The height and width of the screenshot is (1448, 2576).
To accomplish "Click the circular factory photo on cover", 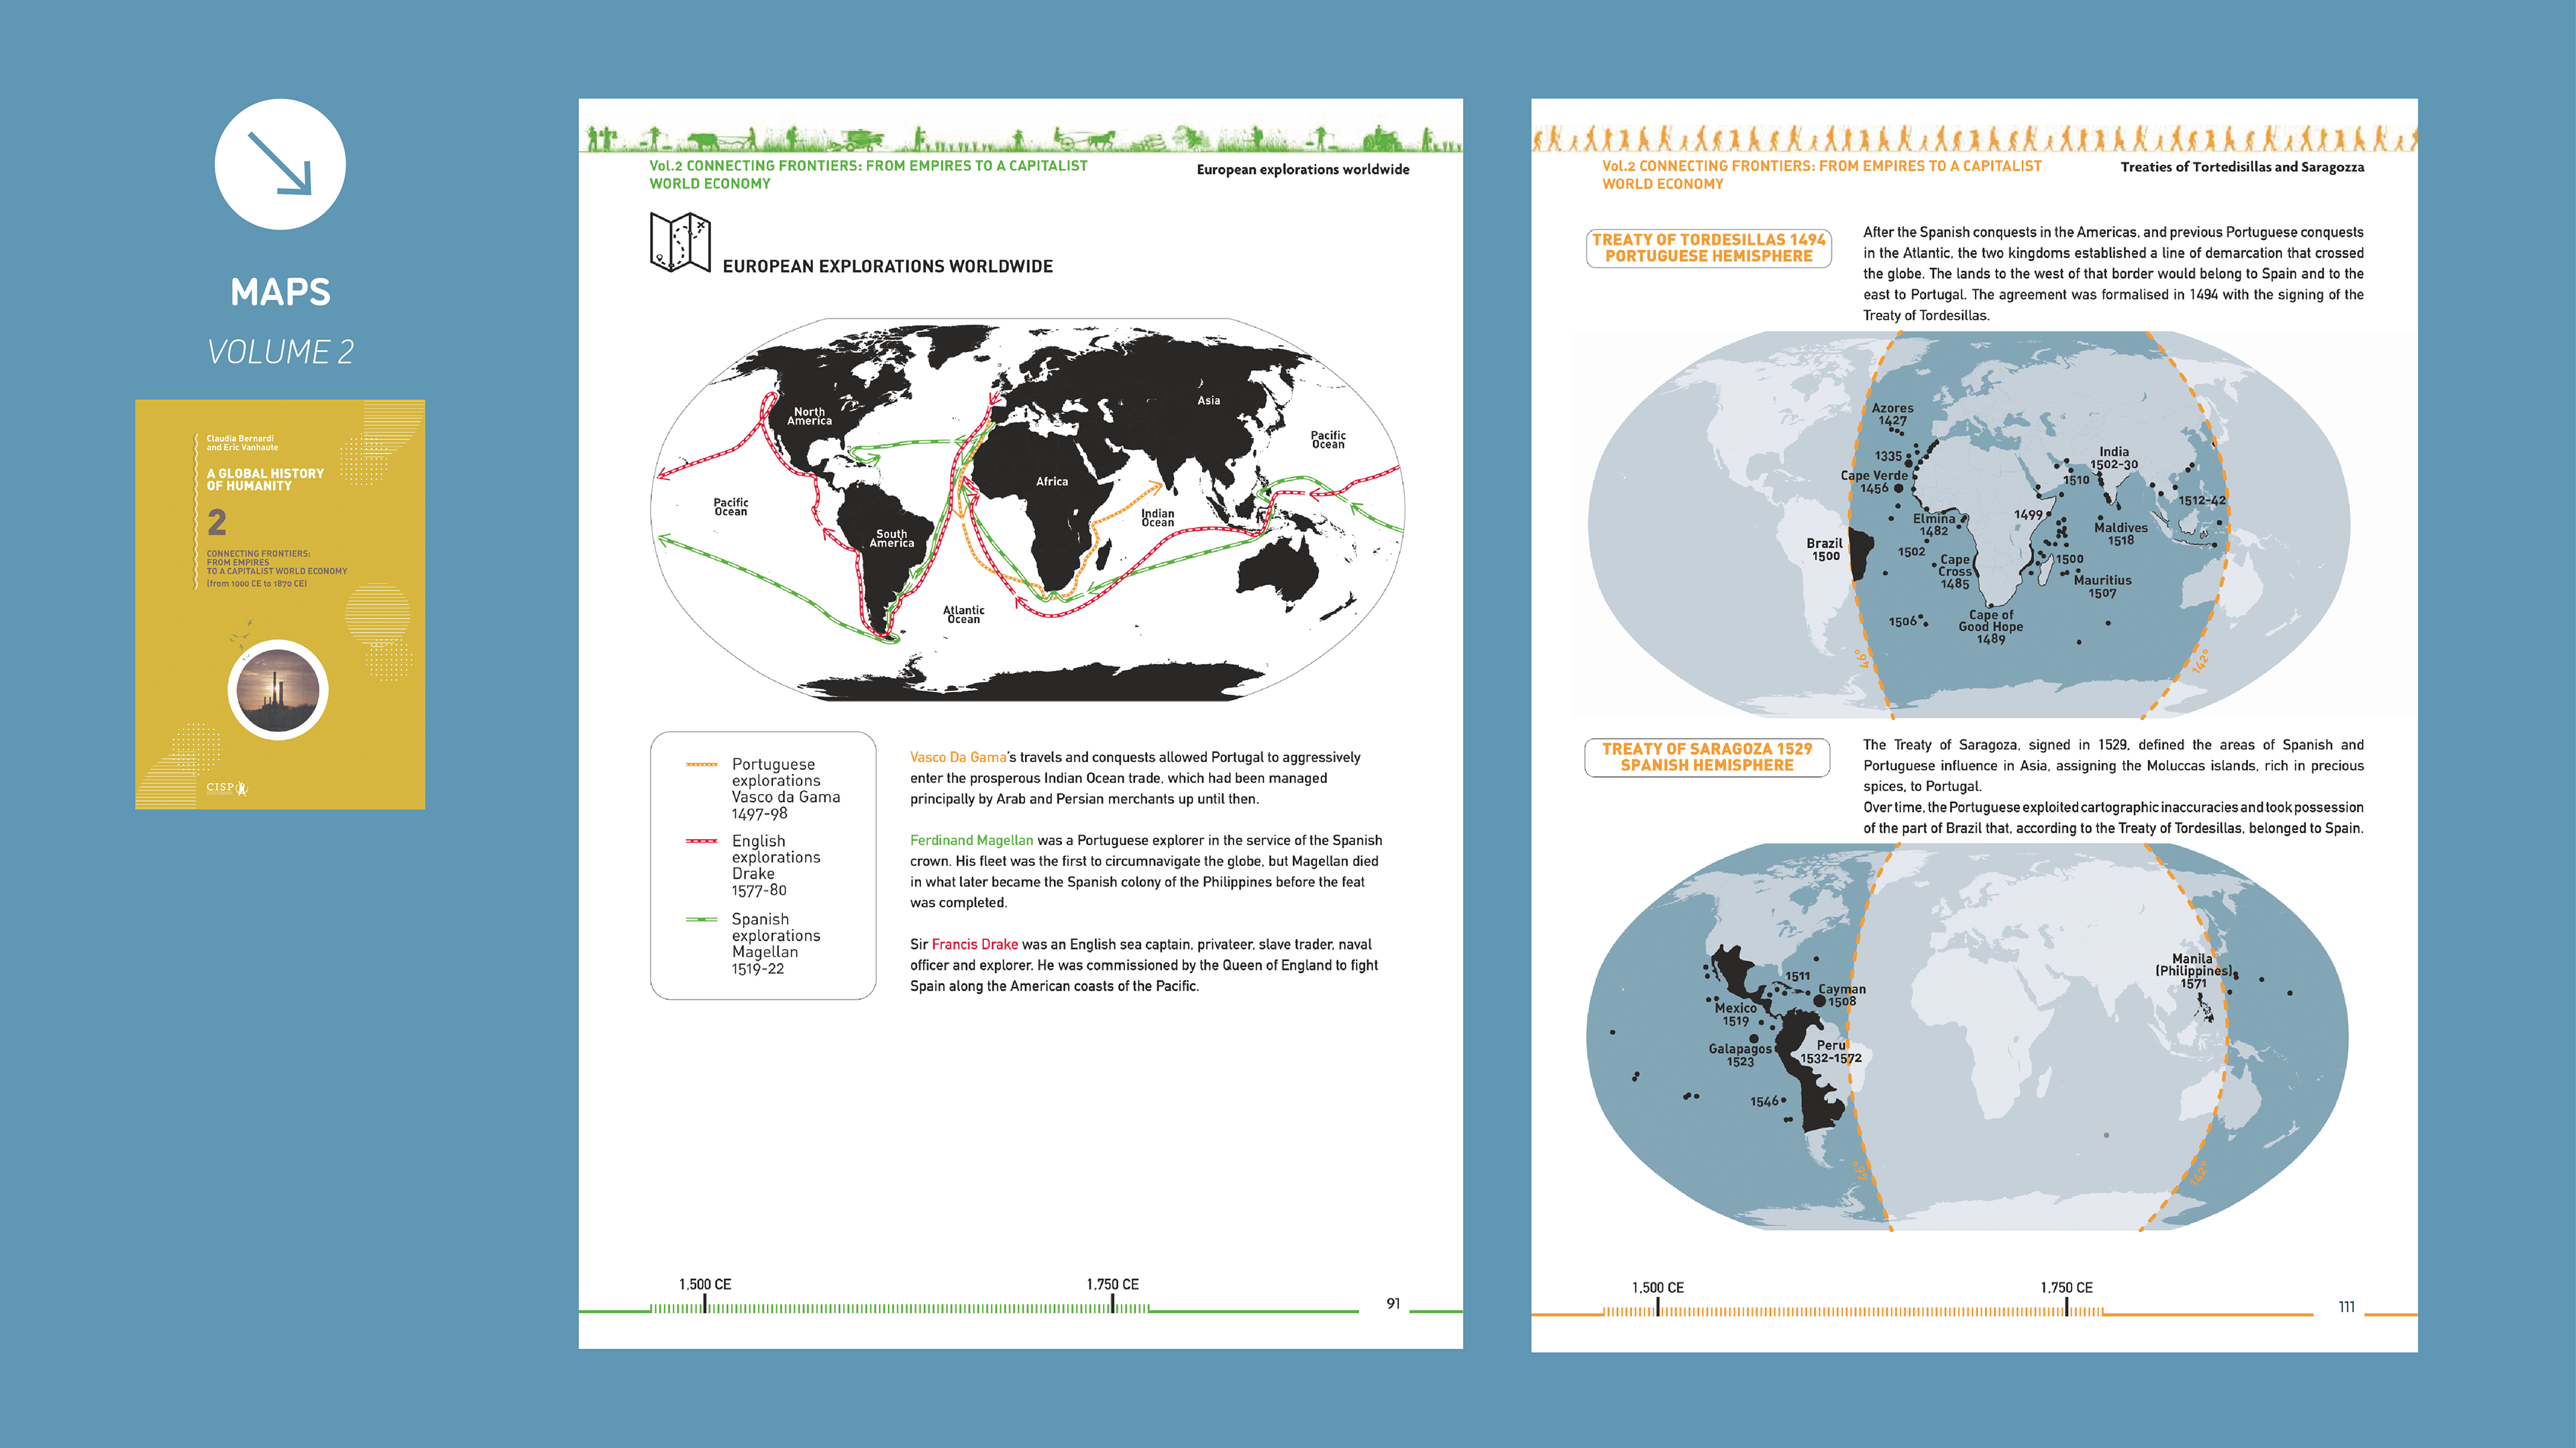I will (278, 690).
